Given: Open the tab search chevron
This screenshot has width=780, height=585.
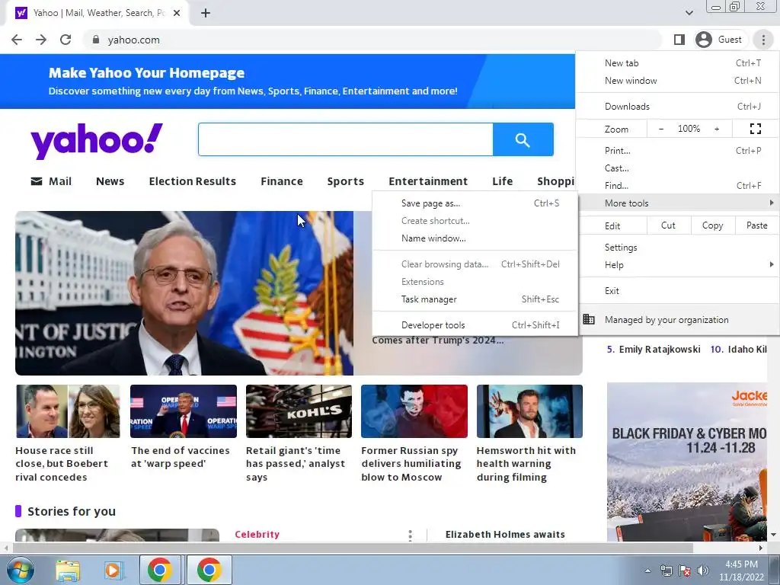Looking at the screenshot, I should coord(689,13).
